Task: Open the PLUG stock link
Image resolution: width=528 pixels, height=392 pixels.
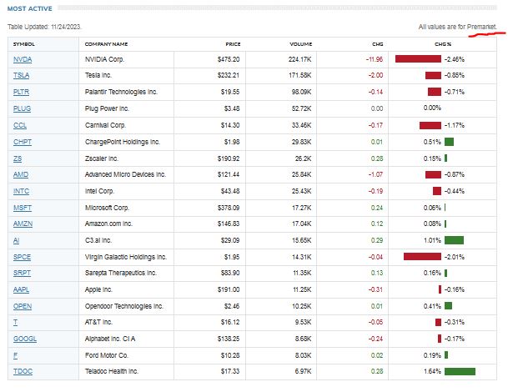Action: tap(22, 108)
